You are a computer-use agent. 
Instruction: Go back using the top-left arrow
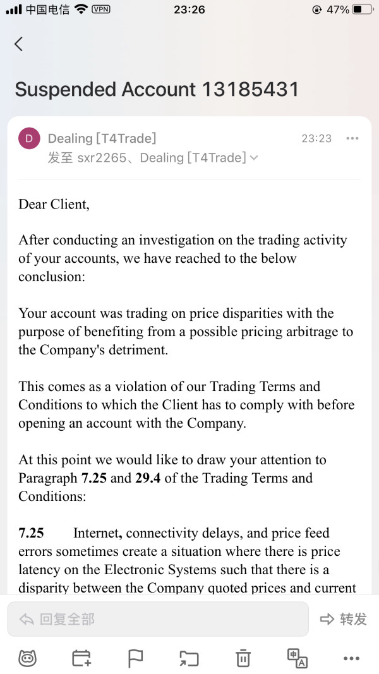click(19, 44)
